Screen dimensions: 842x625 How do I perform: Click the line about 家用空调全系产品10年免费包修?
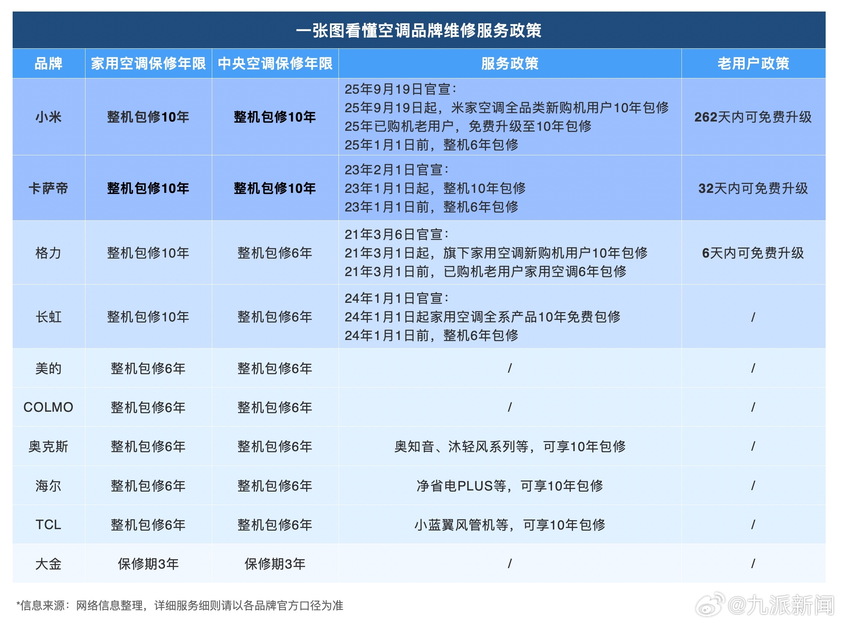click(482, 317)
